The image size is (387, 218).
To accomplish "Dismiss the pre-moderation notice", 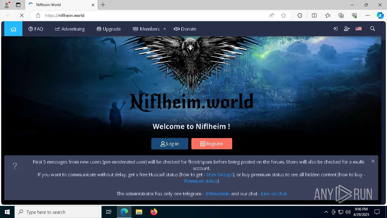I will pyautogui.click(x=373, y=161).
